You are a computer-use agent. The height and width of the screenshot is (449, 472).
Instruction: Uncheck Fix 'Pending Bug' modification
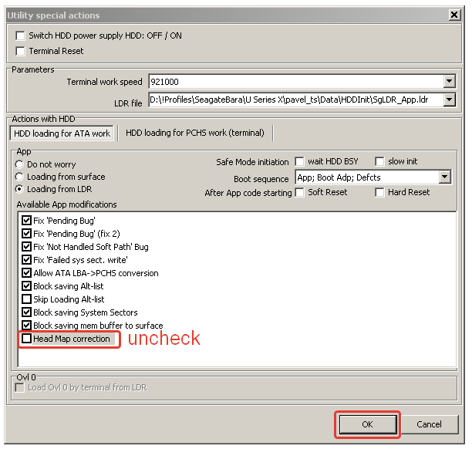(x=27, y=221)
